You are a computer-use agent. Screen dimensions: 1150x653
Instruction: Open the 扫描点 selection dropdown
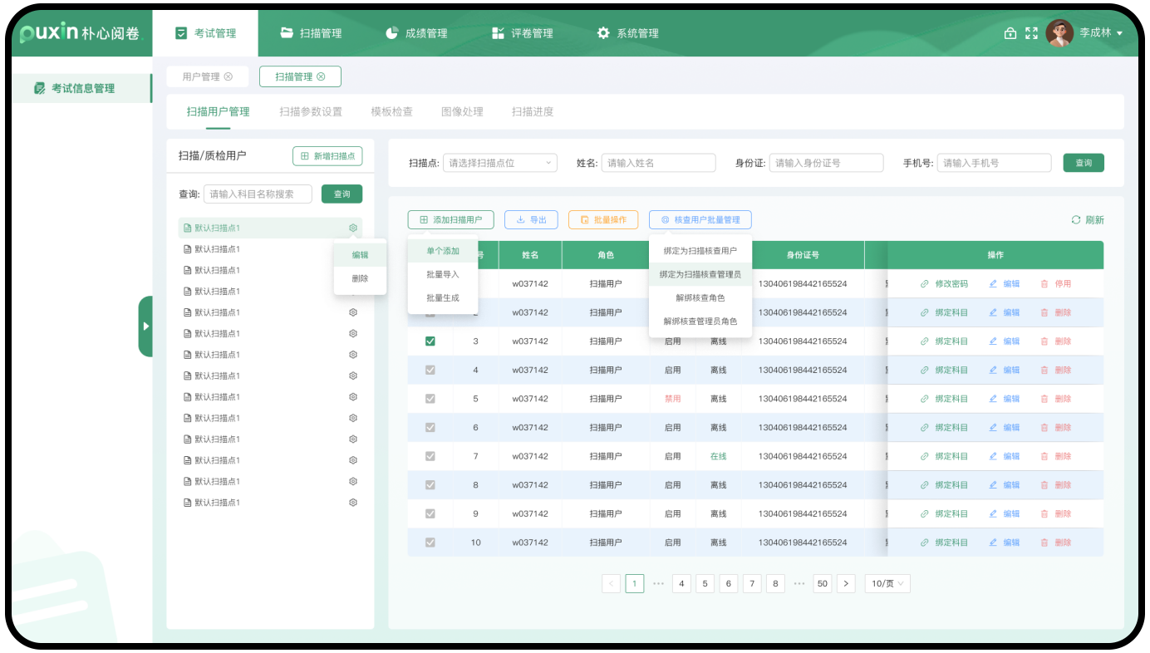[x=499, y=163]
